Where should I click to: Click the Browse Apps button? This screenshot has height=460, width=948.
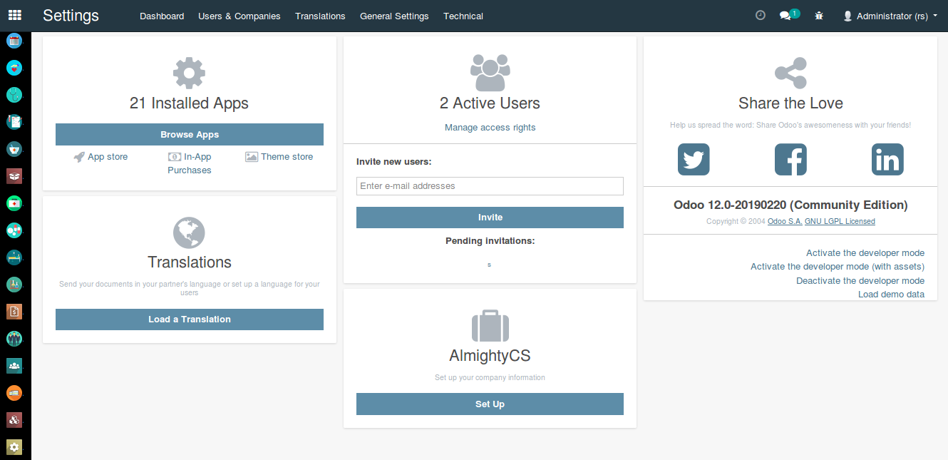(190, 135)
